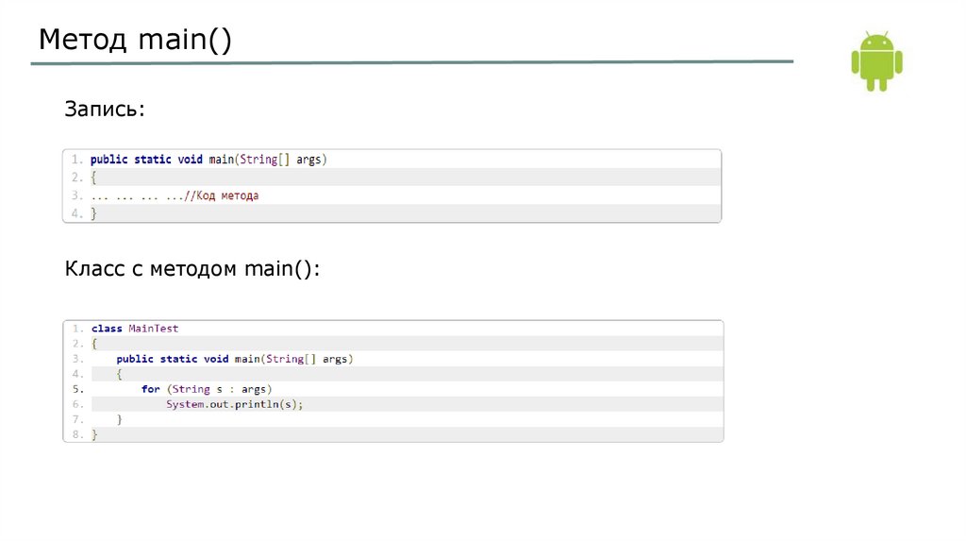Click the horizontal divider line under the title
The height and width of the screenshot is (542, 966).
click(411, 63)
